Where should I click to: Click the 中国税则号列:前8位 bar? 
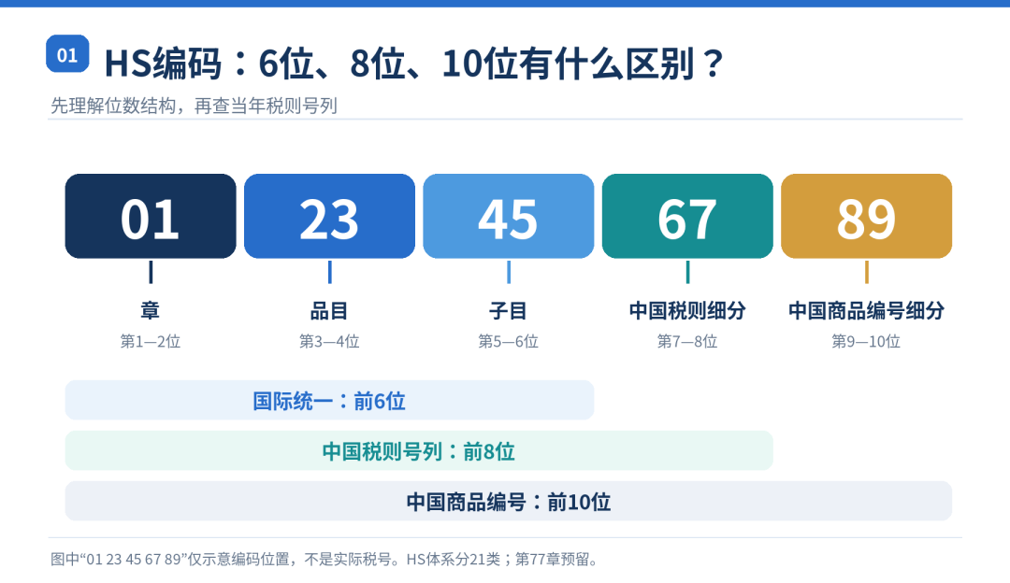click(419, 450)
